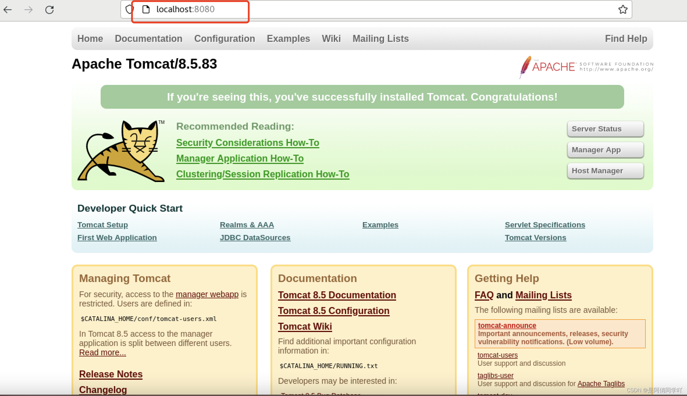Image resolution: width=687 pixels, height=396 pixels.
Task: Open the Mailing Lists navigation item
Action: pos(380,38)
